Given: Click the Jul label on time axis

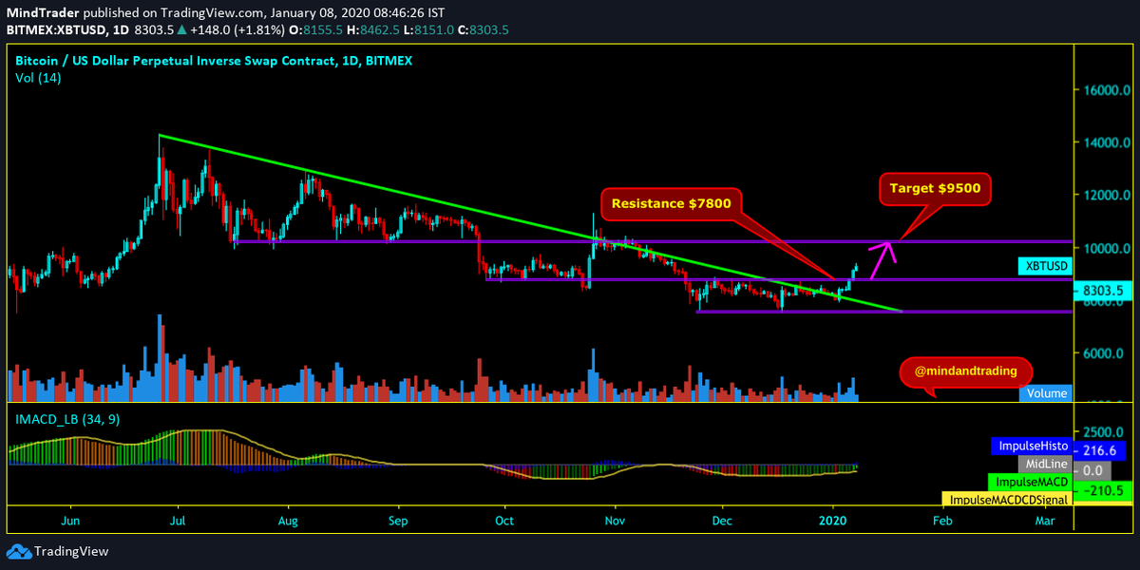Looking at the screenshot, I should pyautogui.click(x=178, y=522).
